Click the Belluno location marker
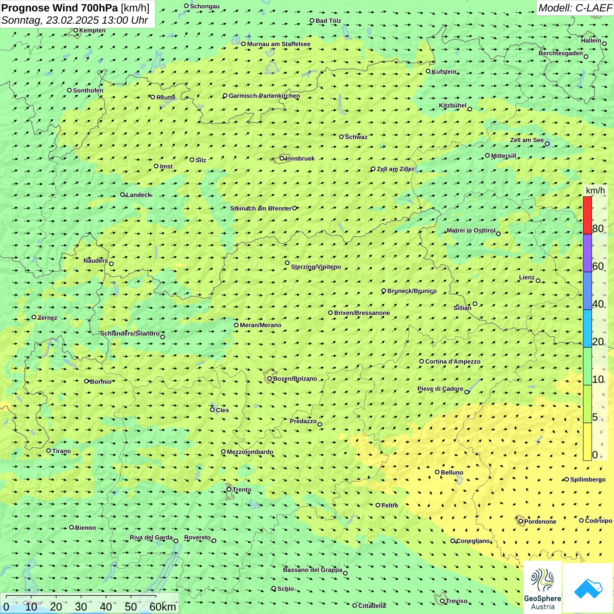614x614 pixels. pyautogui.click(x=437, y=472)
